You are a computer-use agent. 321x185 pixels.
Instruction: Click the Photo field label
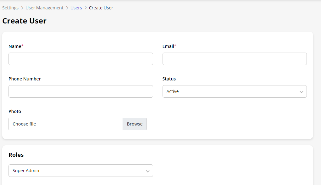coord(15,111)
